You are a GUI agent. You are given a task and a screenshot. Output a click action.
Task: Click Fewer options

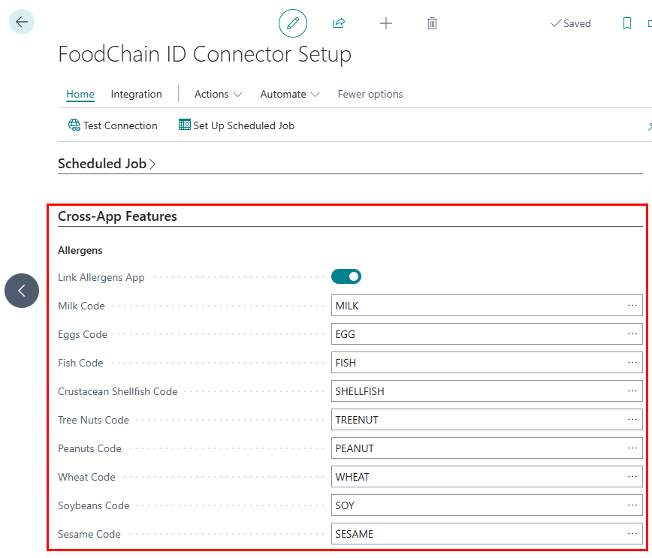(x=370, y=94)
